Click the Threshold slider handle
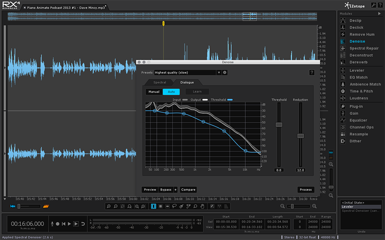This screenshot has width=385, height=240. pyautogui.click(x=279, y=125)
